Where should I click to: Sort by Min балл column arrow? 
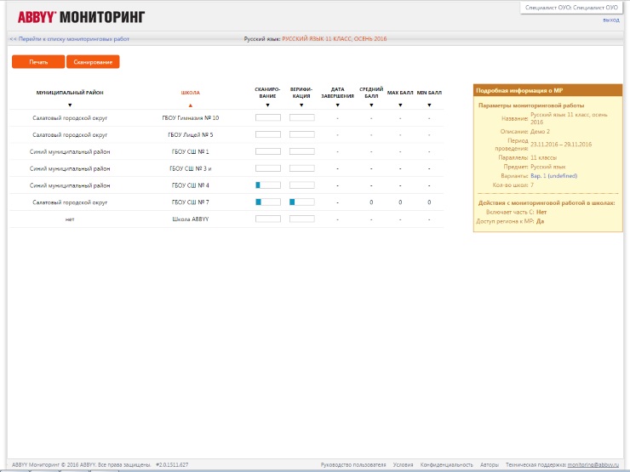[x=429, y=105]
